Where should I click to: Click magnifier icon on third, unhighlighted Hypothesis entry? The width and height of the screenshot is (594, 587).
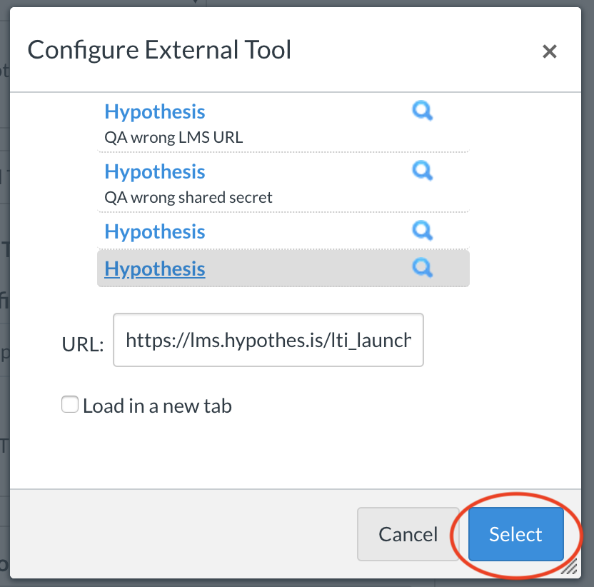coord(423,231)
